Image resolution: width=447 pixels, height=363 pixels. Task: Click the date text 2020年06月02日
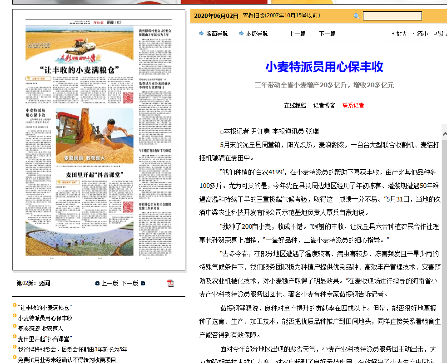(x=216, y=16)
